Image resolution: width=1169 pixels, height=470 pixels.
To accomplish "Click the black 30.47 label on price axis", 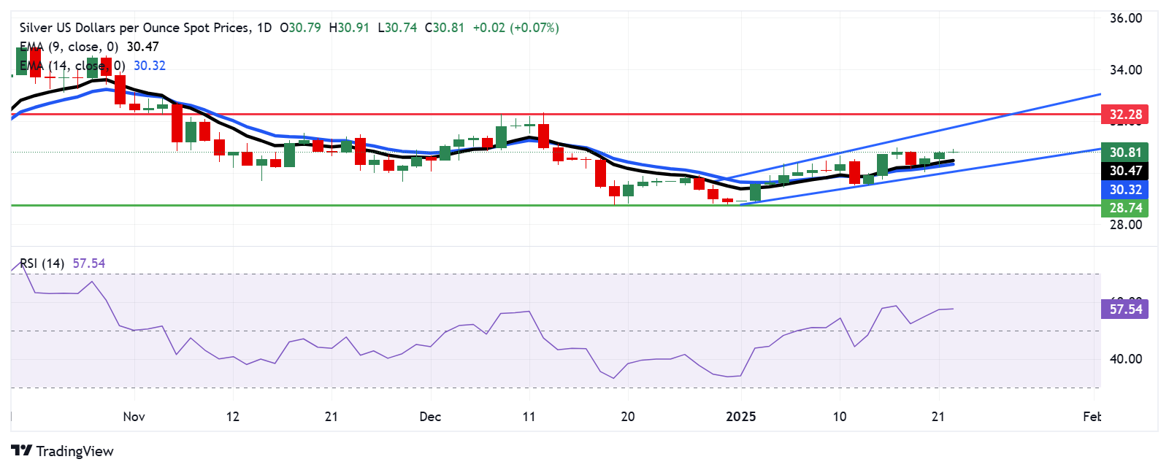I will pyautogui.click(x=1125, y=171).
